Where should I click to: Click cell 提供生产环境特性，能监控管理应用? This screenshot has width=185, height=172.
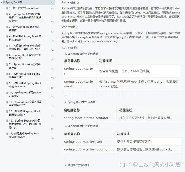point(145,118)
